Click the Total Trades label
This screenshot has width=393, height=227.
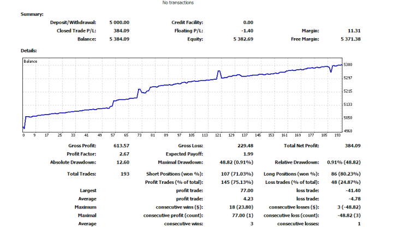pyautogui.click(x=81, y=174)
